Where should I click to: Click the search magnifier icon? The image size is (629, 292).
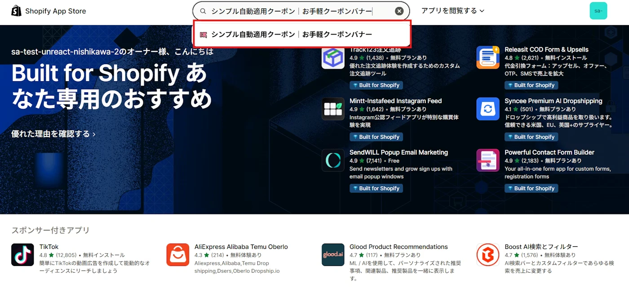[x=203, y=11]
